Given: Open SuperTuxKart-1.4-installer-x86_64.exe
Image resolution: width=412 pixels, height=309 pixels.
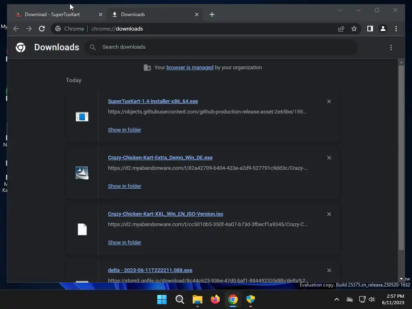Looking at the screenshot, I should click(x=152, y=101).
